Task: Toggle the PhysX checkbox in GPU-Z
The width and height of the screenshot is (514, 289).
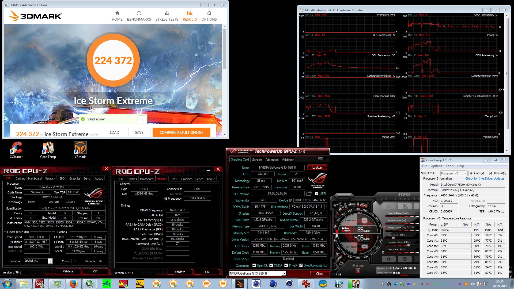Action: pyautogui.click(x=286, y=265)
